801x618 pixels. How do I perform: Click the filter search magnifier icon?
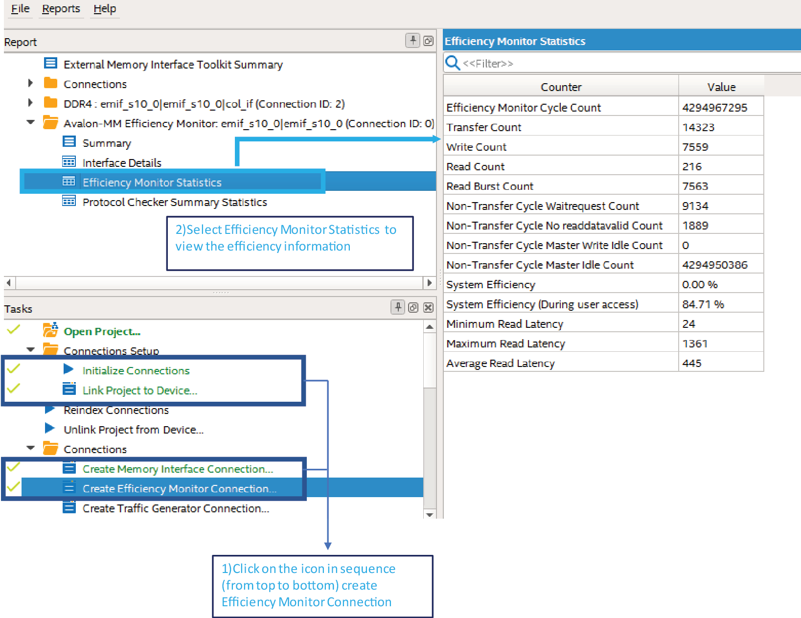[453, 63]
